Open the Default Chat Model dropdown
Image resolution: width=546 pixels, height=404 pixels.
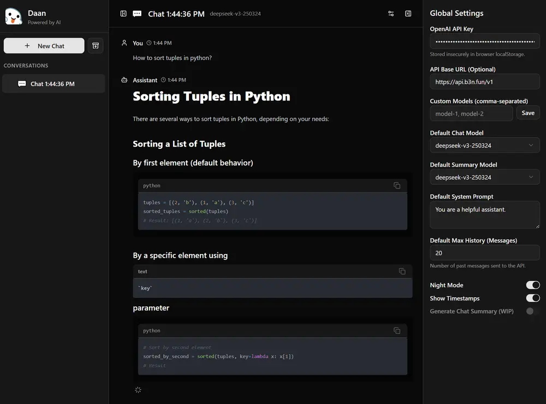tap(484, 146)
